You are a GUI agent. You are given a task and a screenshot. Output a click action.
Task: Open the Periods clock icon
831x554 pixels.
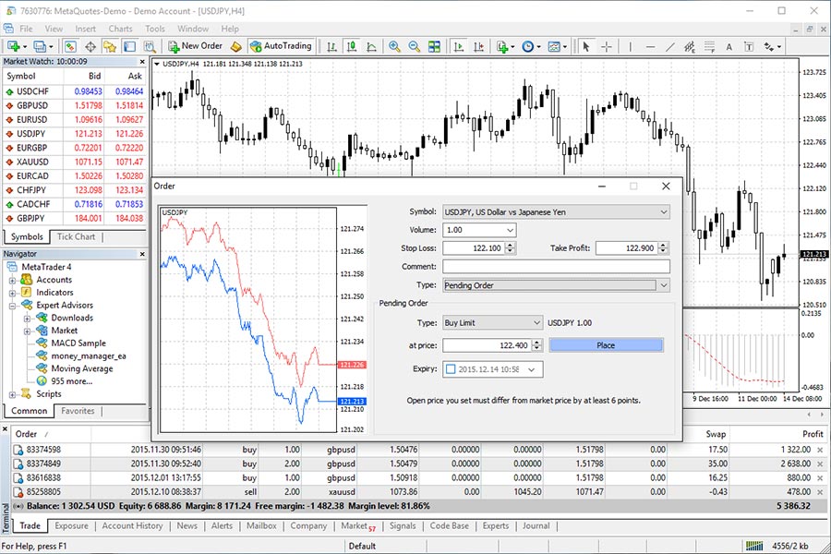[x=528, y=47]
